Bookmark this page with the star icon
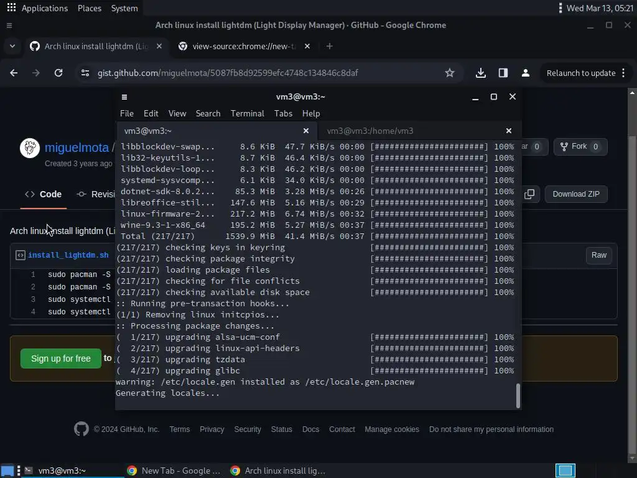This screenshot has height=478, width=637. pyautogui.click(x=449, y=73)
